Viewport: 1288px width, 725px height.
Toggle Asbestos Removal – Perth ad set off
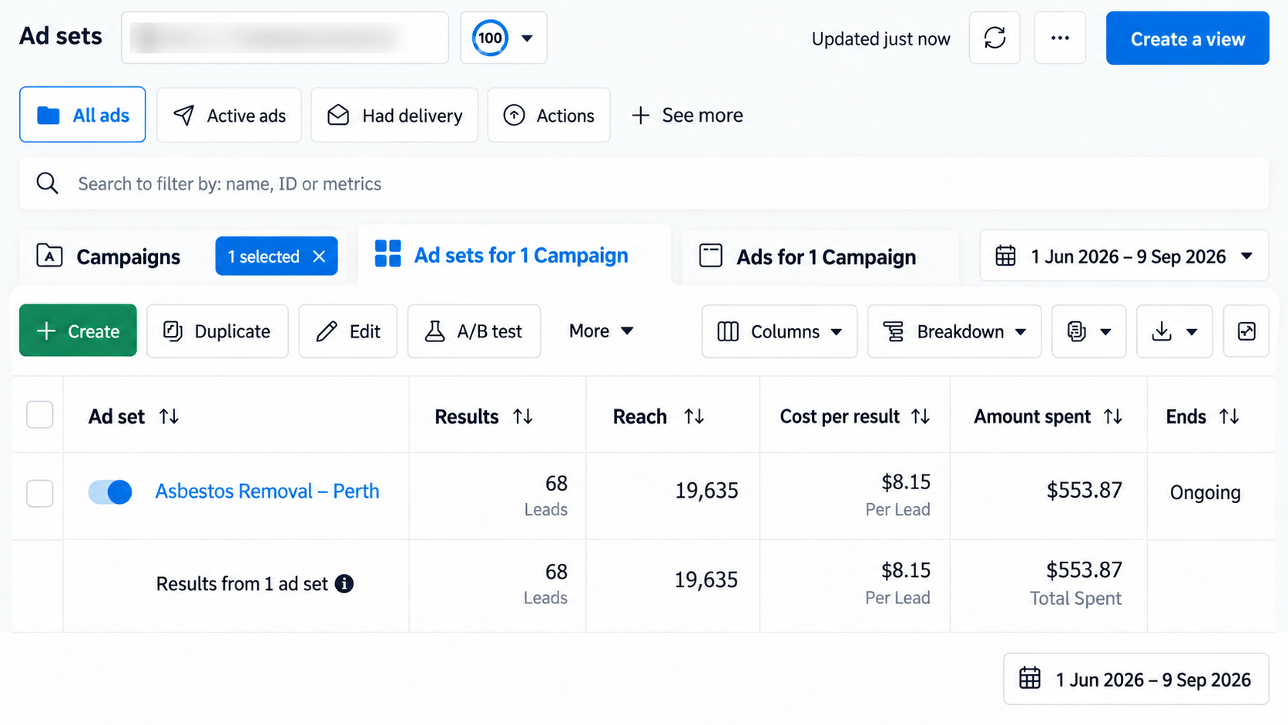coord(110,492)
